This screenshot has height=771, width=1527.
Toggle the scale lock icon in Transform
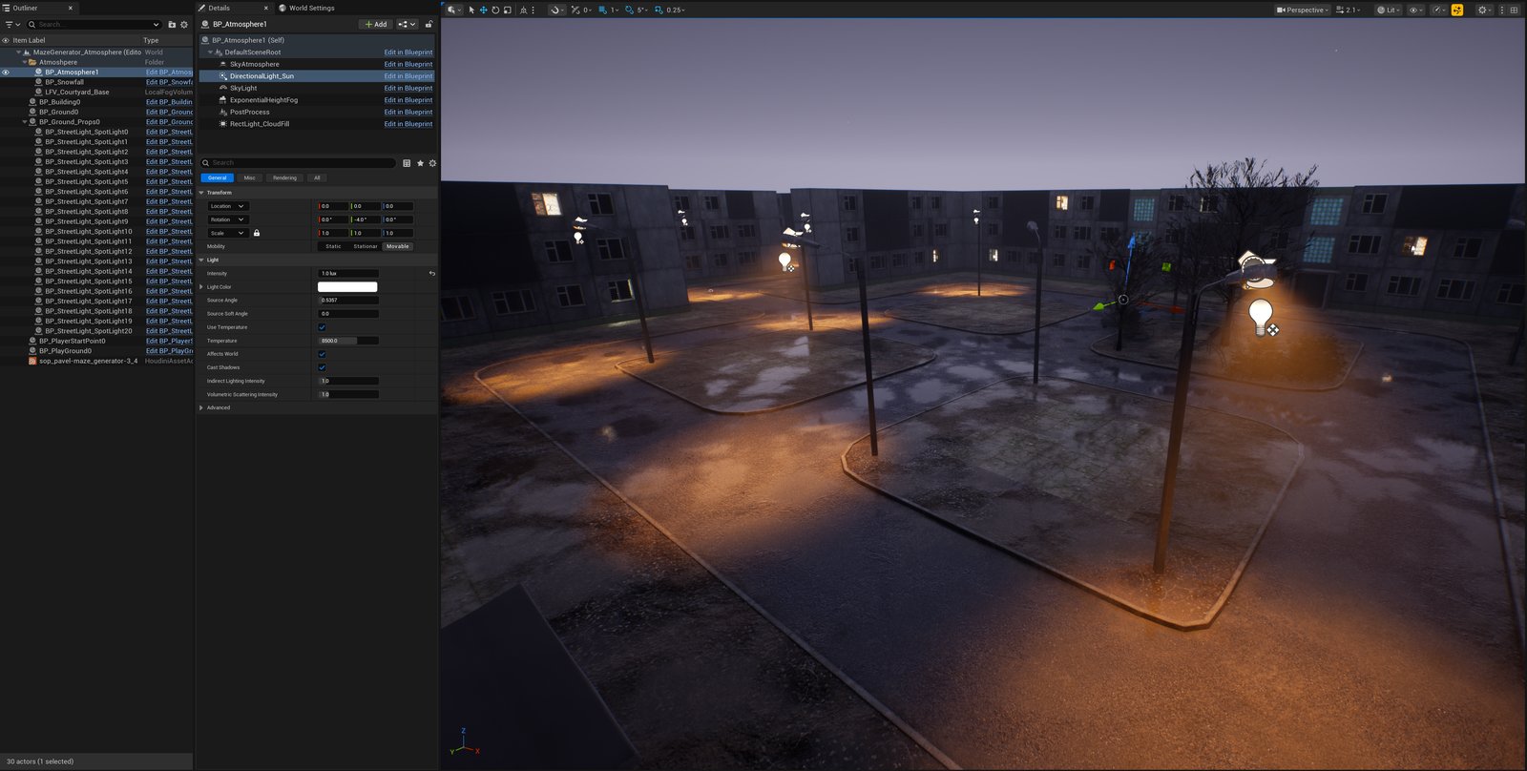coord(256,233)
